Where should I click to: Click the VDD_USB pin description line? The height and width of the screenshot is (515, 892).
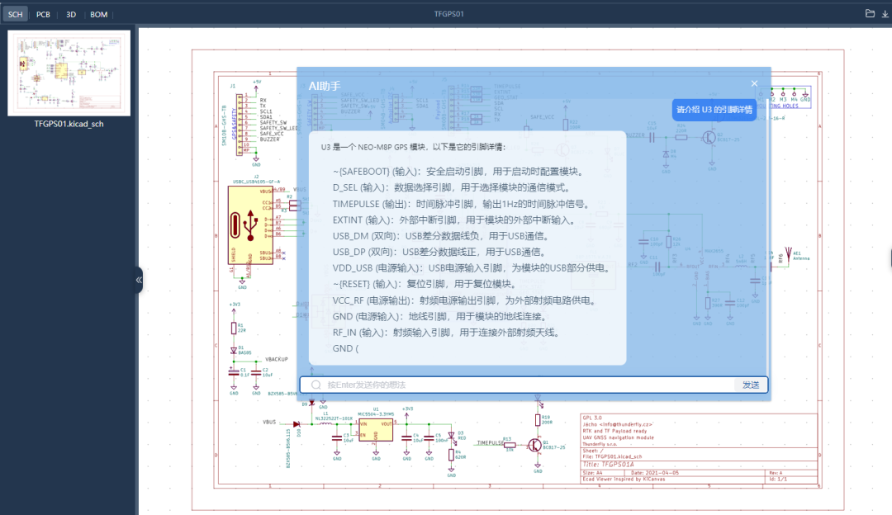(473, 267)
